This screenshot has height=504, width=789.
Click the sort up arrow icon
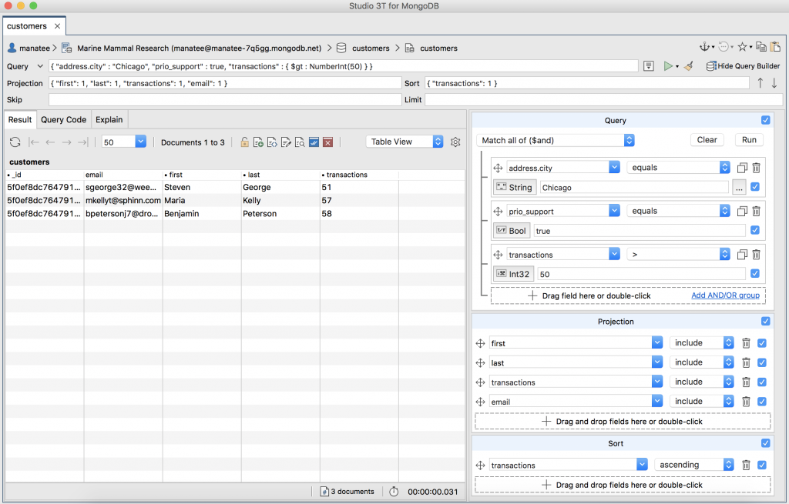tap(760, 83)
